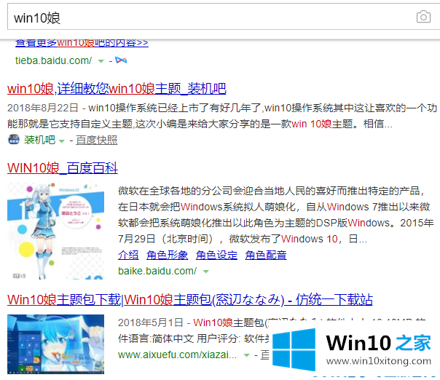
Task: Click the tieba.baidu.com/ green URL
Action: (x=53, y=60)
